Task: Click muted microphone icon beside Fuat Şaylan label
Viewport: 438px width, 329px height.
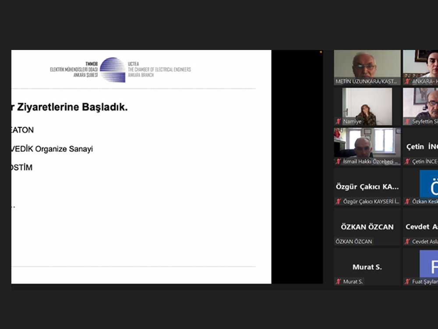Action: pyautogui.click(x=407, y=282)
